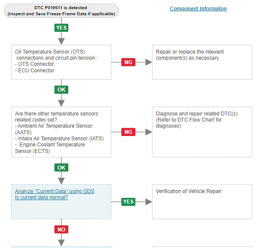The height and width of the screenshot is (248, 257).
Task: Open Analyze "Current Data" using GDS link
Action: (x=54, y=191)
